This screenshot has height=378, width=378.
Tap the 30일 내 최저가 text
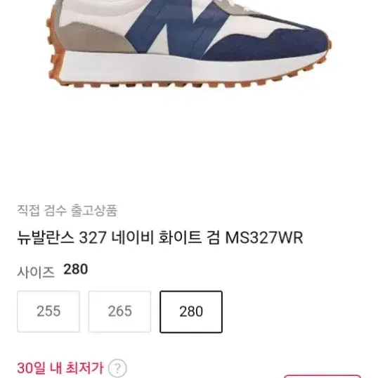[x=60, y=368]
